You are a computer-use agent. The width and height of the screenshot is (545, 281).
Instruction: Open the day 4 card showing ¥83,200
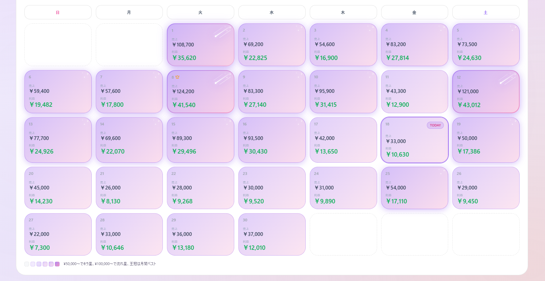[x=415, y=45]
